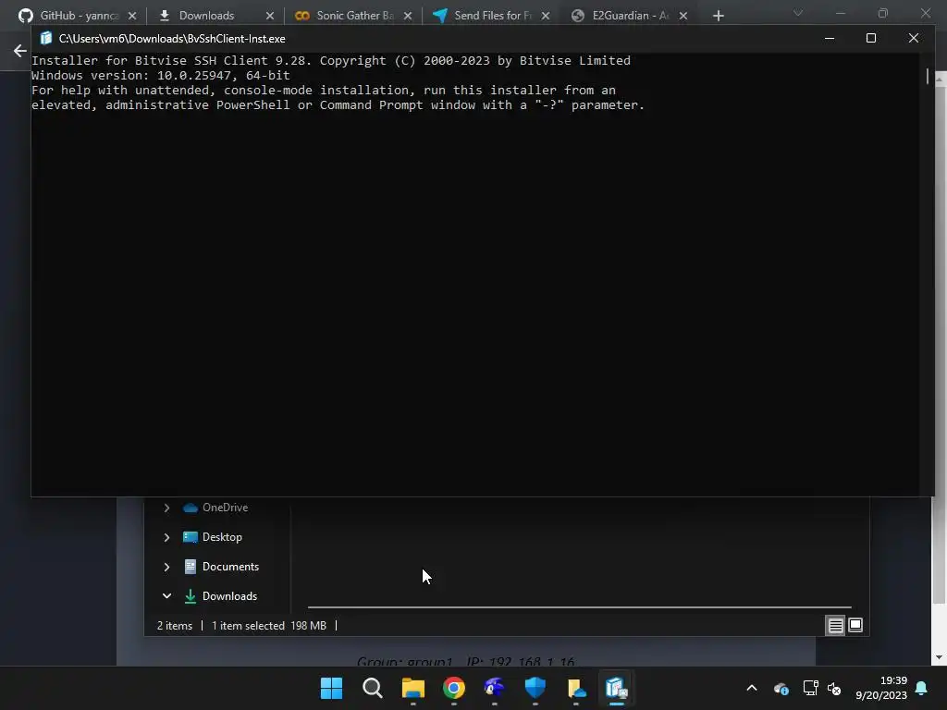Maximize the Bitvise installer console window

pos(871,38)
